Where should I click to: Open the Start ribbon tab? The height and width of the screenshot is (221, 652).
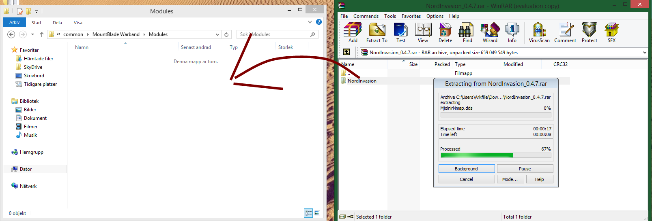37,23
